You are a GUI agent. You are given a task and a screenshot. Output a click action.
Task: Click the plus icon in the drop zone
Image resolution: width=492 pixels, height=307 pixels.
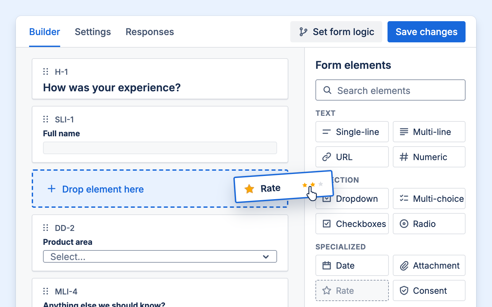coord(52,189)
